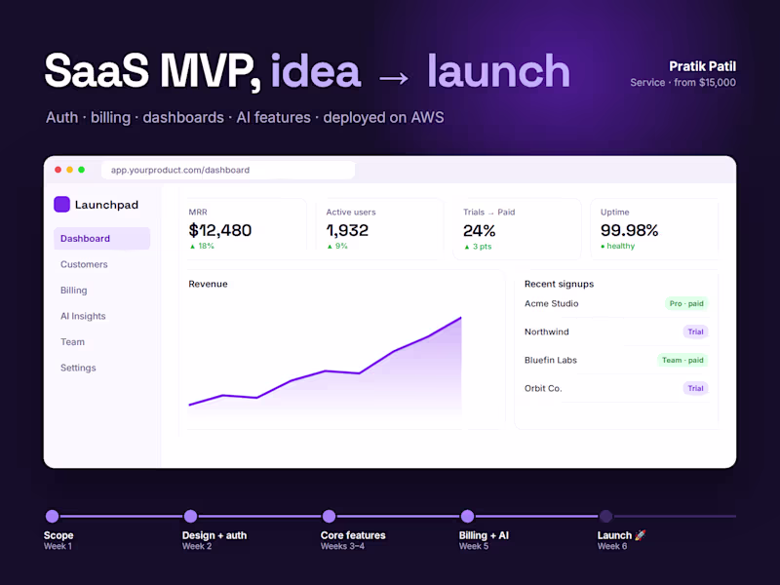Click the Pro · paid badge

point(686,303)
